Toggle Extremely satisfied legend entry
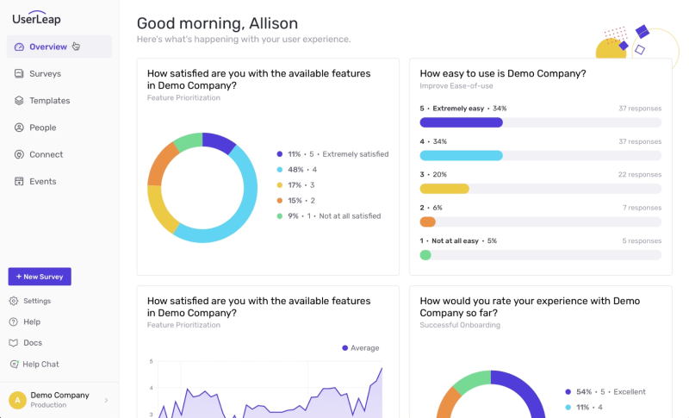This screenshot has height=418, width=689. [x=332, y=154]
